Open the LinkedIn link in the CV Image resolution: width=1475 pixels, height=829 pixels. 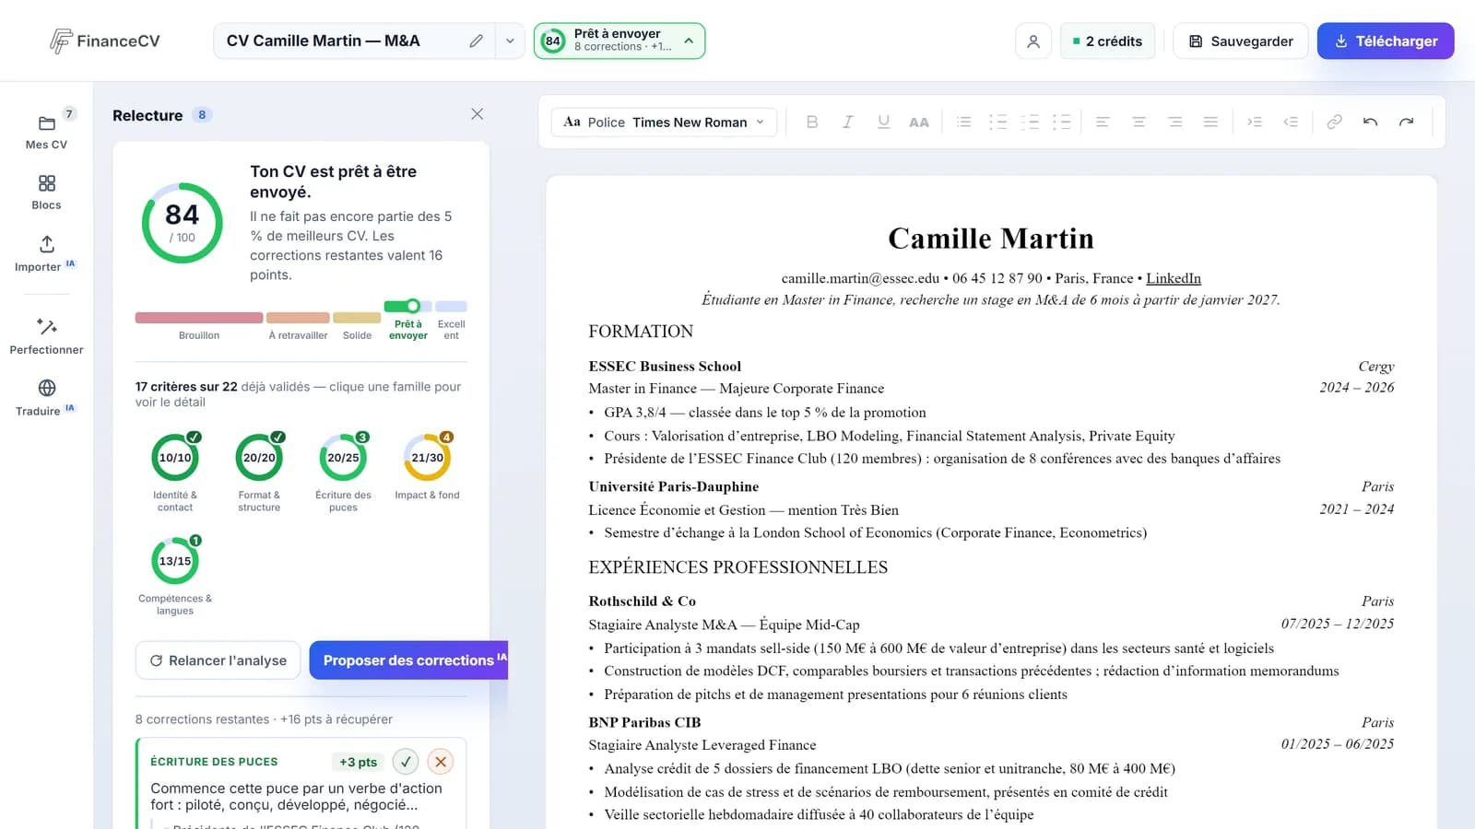coord(1174,278)
